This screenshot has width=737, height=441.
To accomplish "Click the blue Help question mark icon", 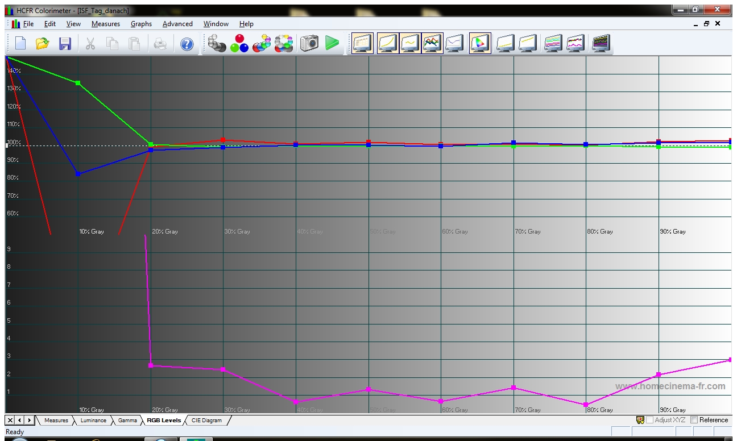I will point(187,44).
